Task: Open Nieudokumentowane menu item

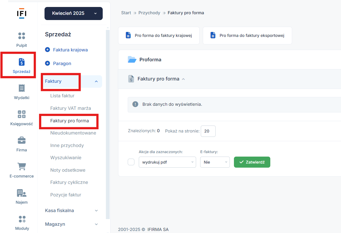Action: 73,133
